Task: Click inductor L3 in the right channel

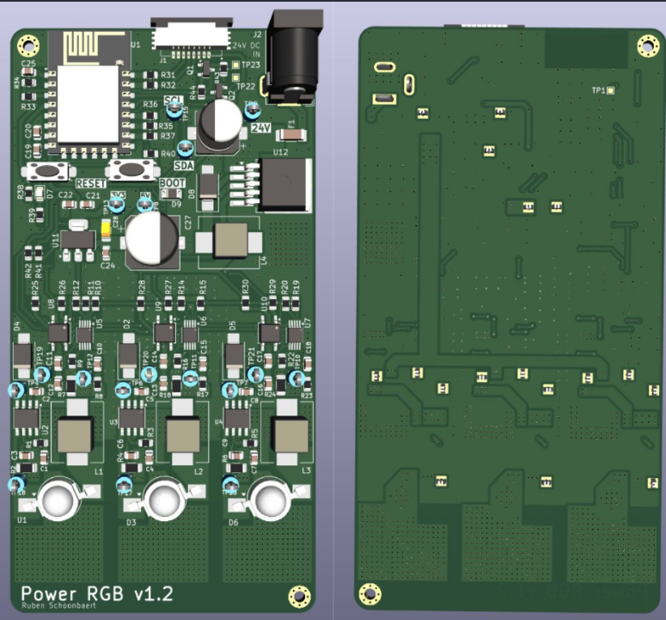Action: click(x=290, y=437)
